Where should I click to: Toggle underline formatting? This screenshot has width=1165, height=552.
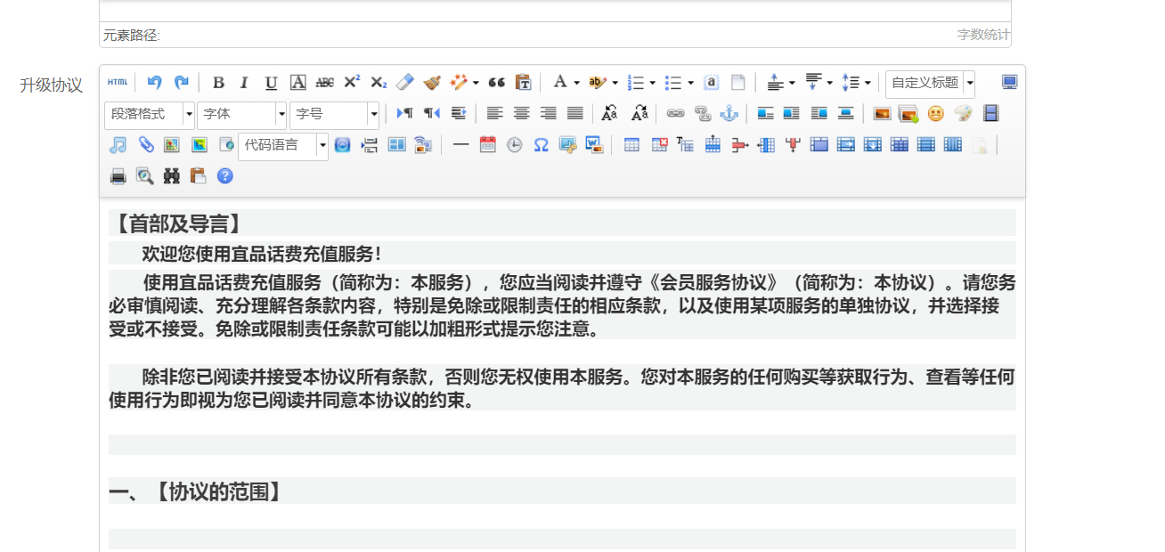272,83
